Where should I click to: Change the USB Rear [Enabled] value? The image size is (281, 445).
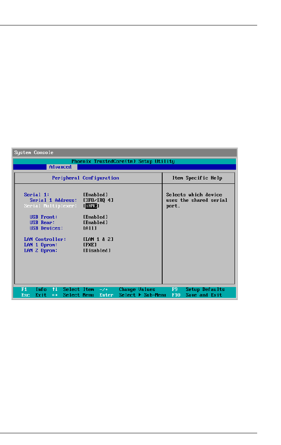coord(95,222)
